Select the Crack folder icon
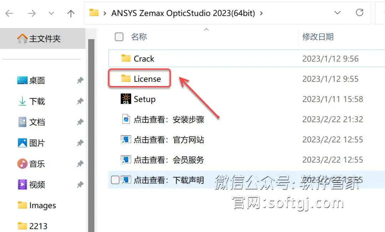385x232 pixels. click(x=126, y=58)
